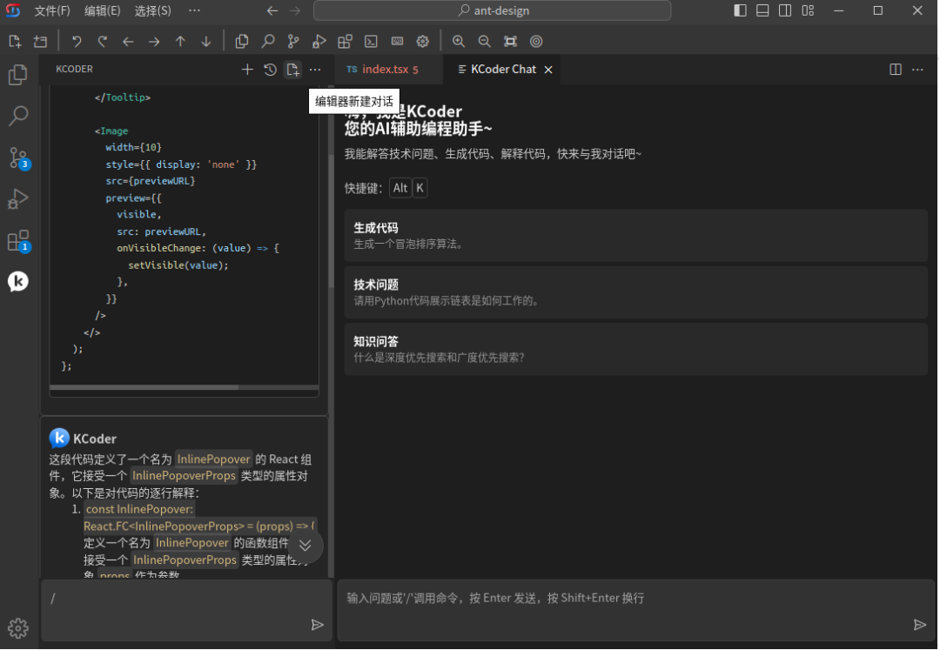Jump to bottom with the double-chevron button
Image resolution: width=940 pixels, height=650 pixels.
[x=305, y=546]
